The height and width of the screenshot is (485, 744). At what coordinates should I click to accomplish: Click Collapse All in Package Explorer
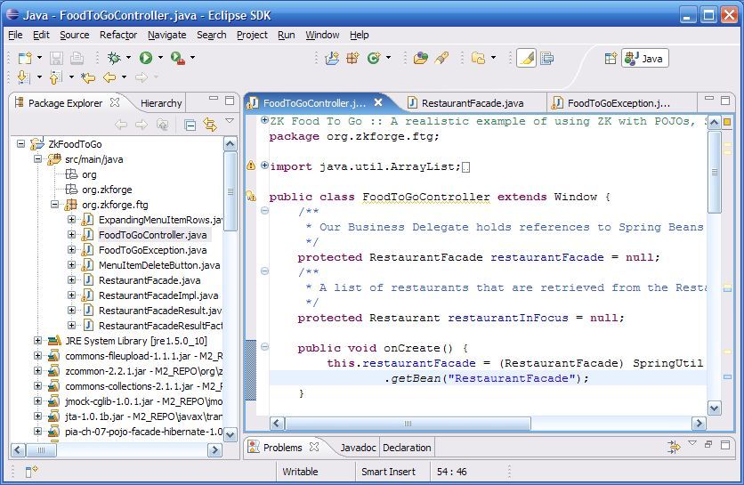click(x=190, y=125)
